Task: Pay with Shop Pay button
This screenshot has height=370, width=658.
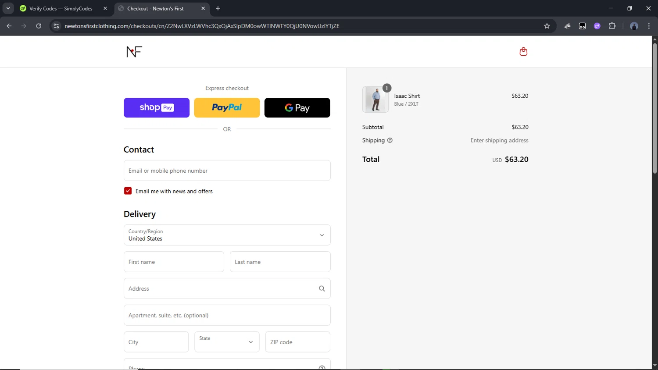Action: (x=157, y=107)
